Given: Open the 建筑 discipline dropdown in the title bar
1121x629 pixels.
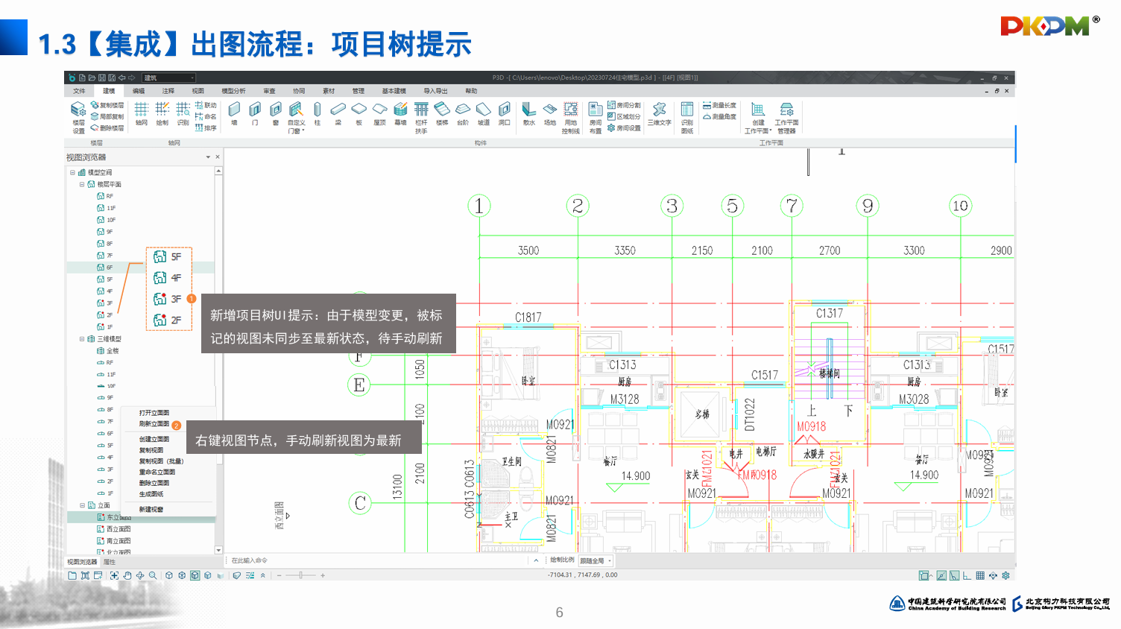Looking at the screenshot, I should click(x=169, y=78).
